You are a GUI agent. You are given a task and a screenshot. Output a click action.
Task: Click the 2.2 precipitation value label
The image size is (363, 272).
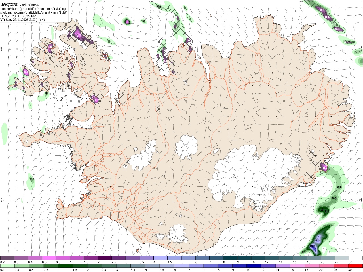point(327,211)
